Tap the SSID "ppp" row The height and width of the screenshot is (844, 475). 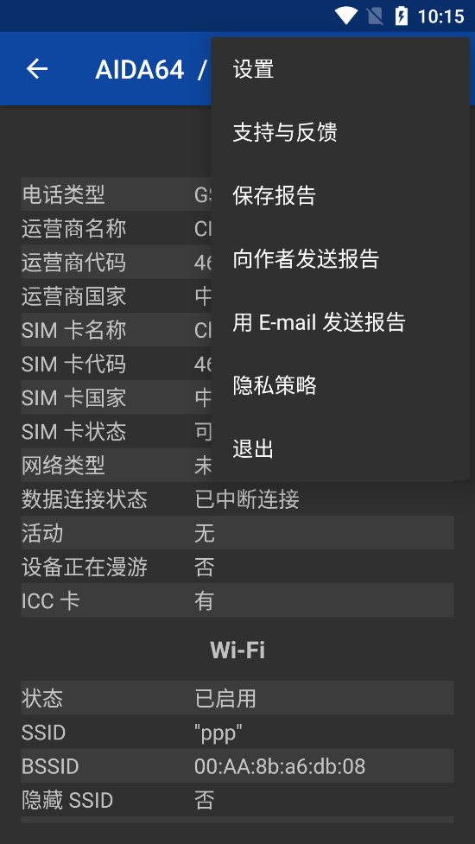point(237,732)
